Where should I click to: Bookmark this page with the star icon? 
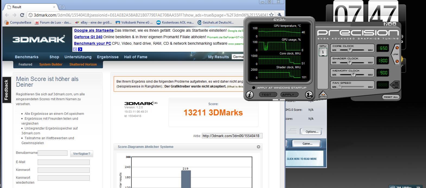[271, 15]
